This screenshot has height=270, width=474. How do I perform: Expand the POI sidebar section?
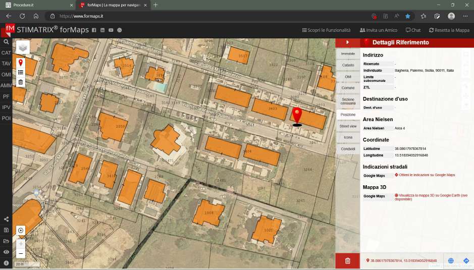click(6, 118)
